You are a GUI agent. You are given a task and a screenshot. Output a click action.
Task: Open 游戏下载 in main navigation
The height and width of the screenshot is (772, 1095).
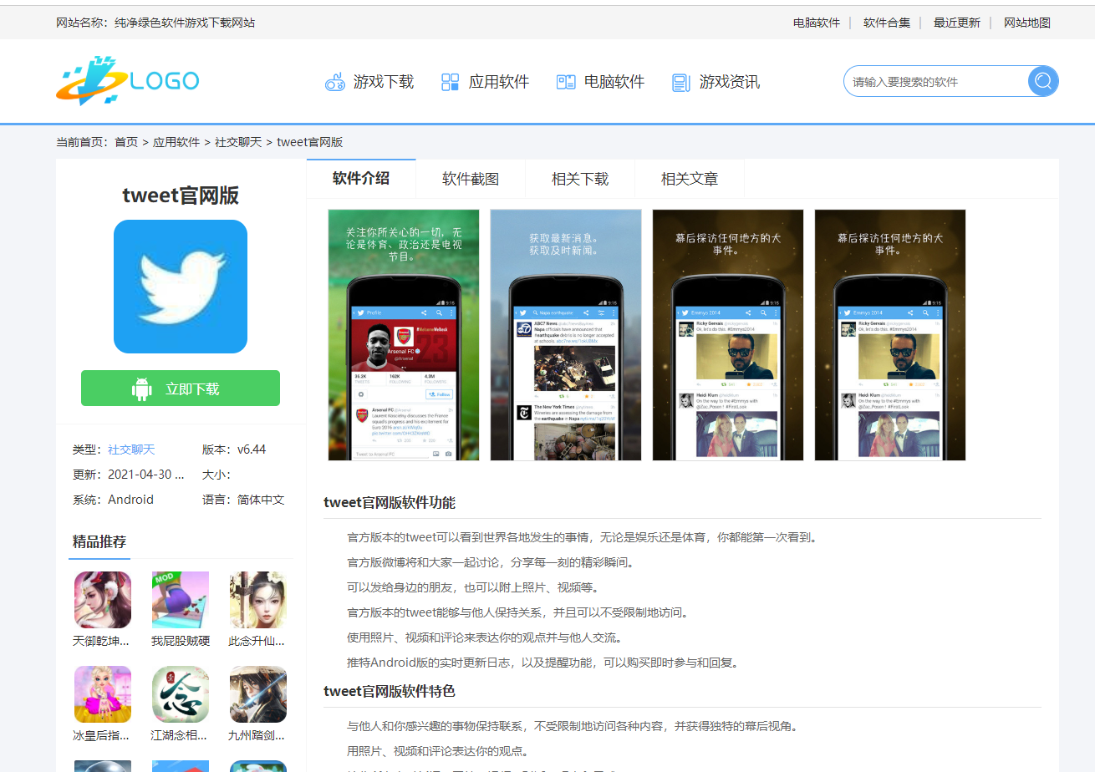coord(384,82)
